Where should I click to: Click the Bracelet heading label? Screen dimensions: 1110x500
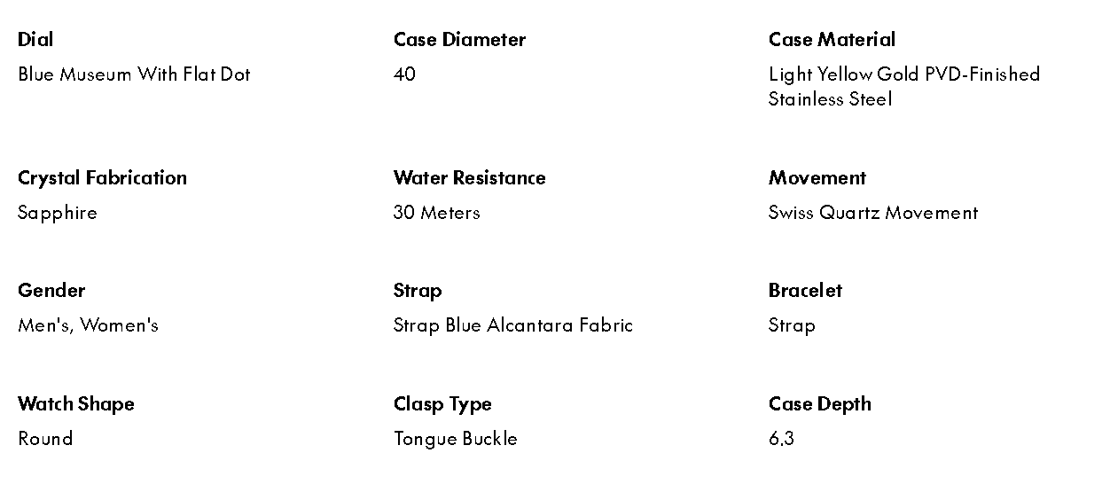805,291
